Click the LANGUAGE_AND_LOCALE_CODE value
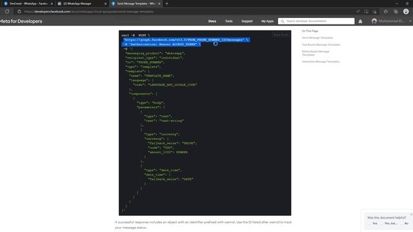This screenshot has width=413, height=232. (x=172, y=84)
